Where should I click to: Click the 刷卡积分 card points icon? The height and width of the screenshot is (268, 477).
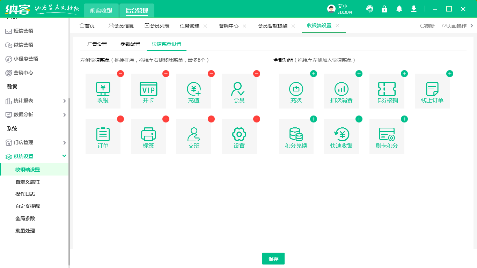point(387,136)
